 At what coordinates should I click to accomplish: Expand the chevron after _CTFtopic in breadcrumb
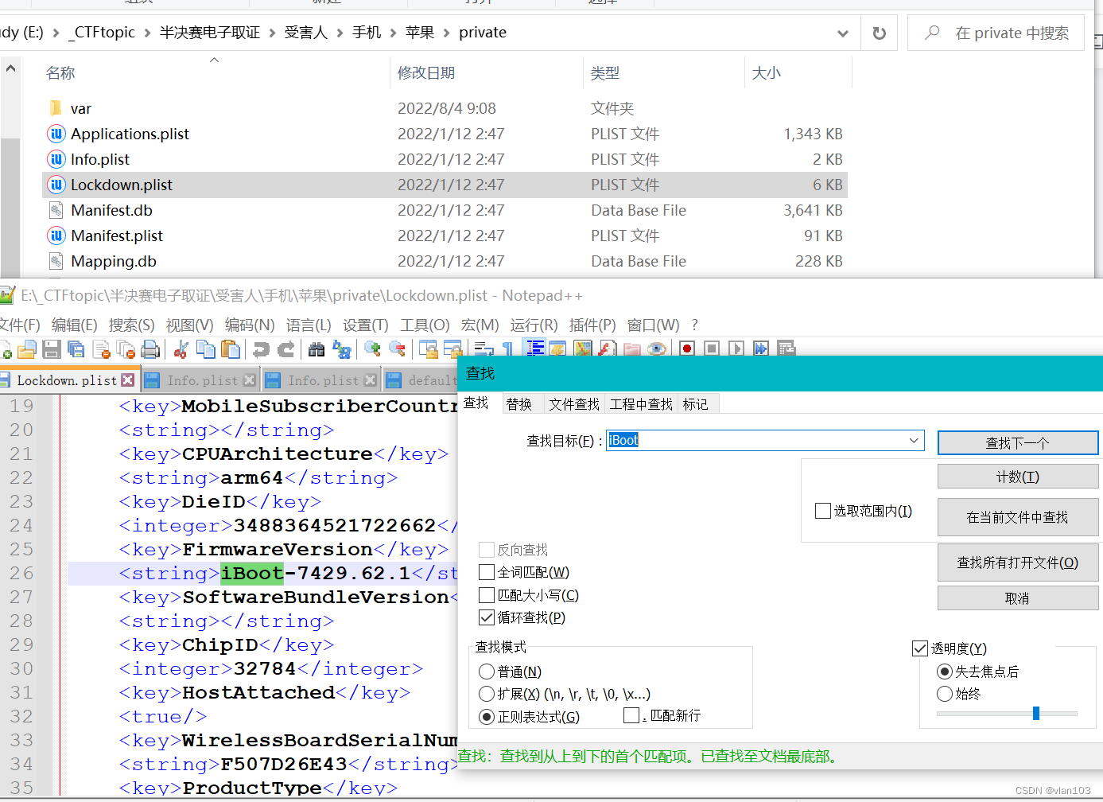(x=148, y=33)
